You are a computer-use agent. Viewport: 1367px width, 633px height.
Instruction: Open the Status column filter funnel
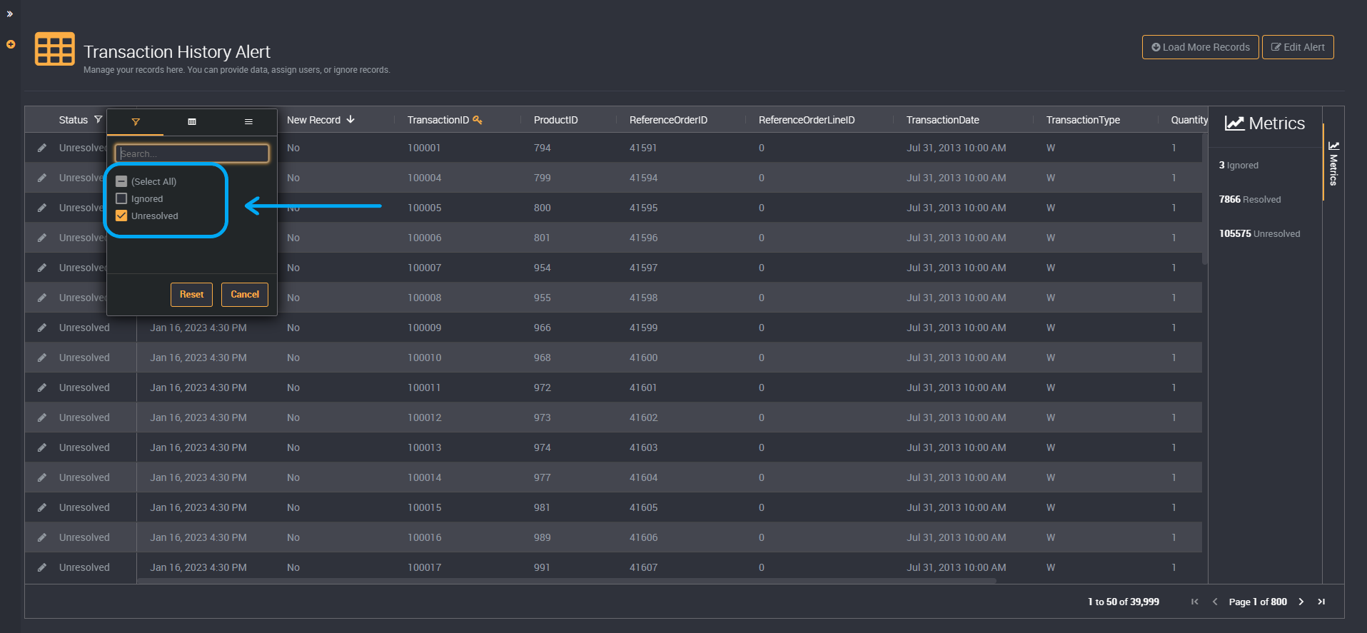pyautogui.click(x=99, y=119)
